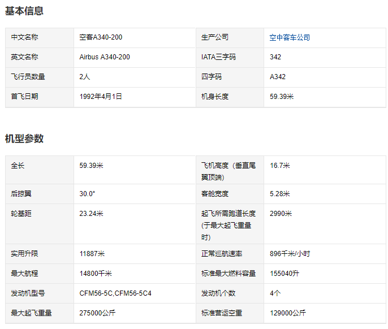The image size is (388, 329).
Task: Select the 11887米 ceiling value
Action: pos(92,254)
